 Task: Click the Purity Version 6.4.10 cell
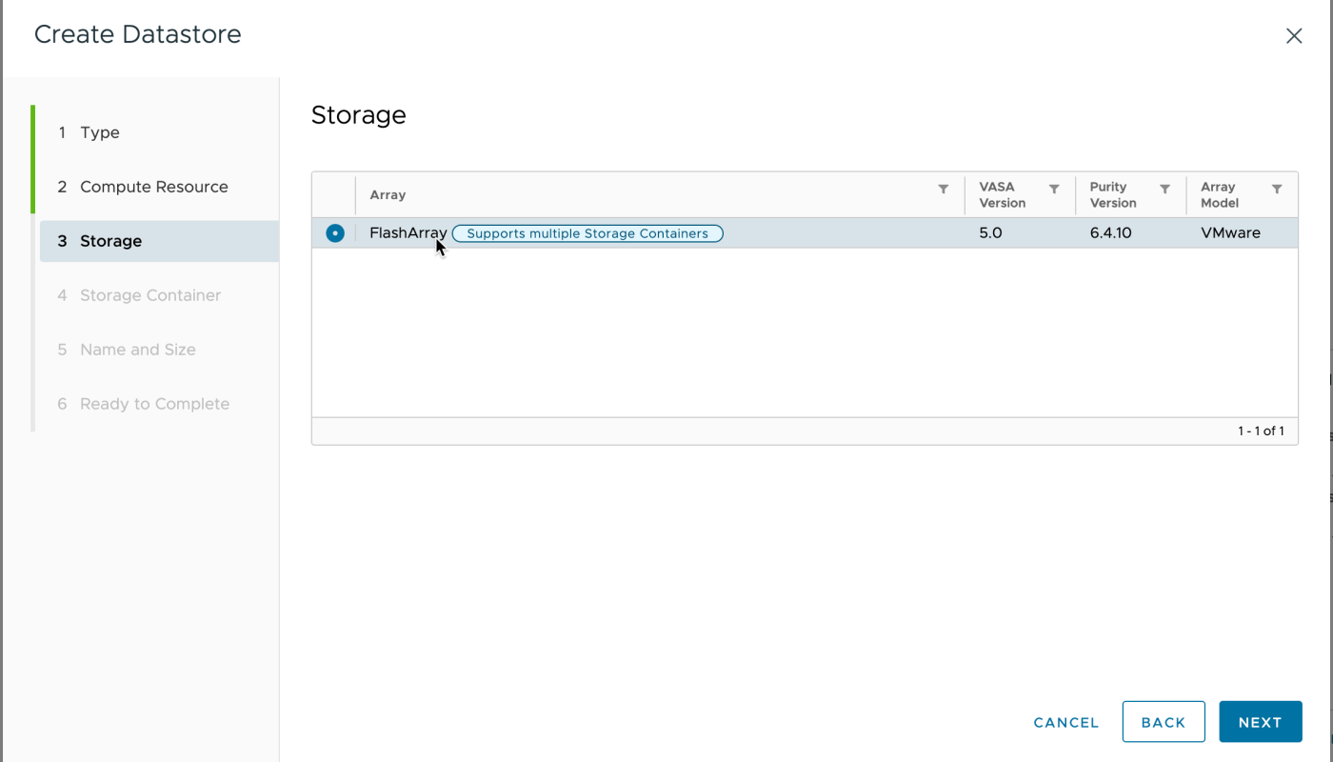tap(1110, 233)
